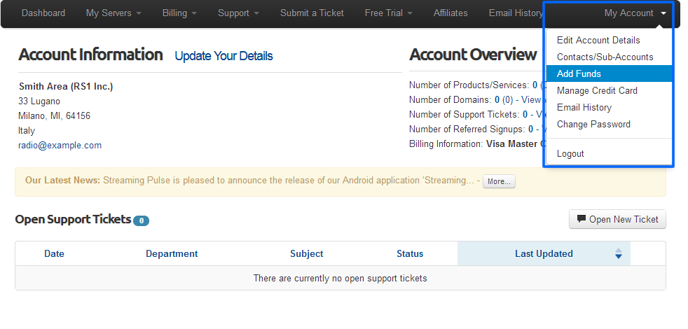Click the 'Visa Master' billing info text
The width and height of the screenshot is (688, 329).
[511, 144]
